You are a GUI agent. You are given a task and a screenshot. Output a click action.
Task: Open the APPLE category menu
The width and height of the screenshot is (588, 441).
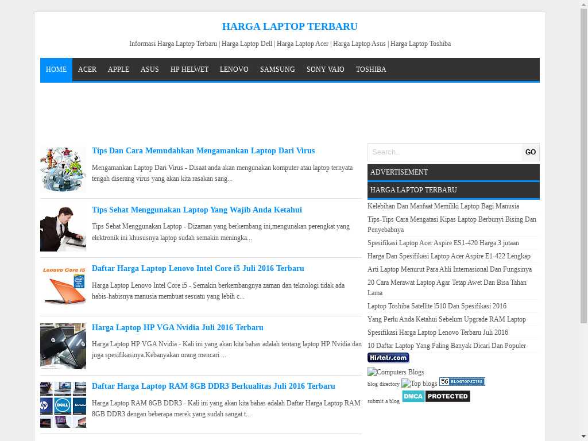[118, 69]
